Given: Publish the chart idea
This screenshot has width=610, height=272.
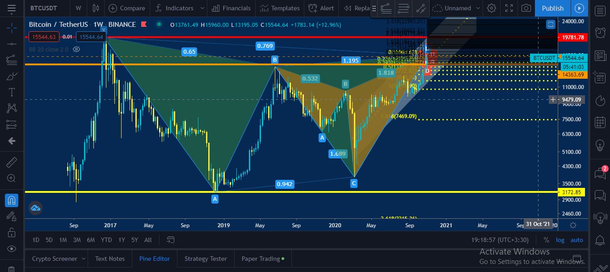Looking at the screenshot, I should coord(553,8).
